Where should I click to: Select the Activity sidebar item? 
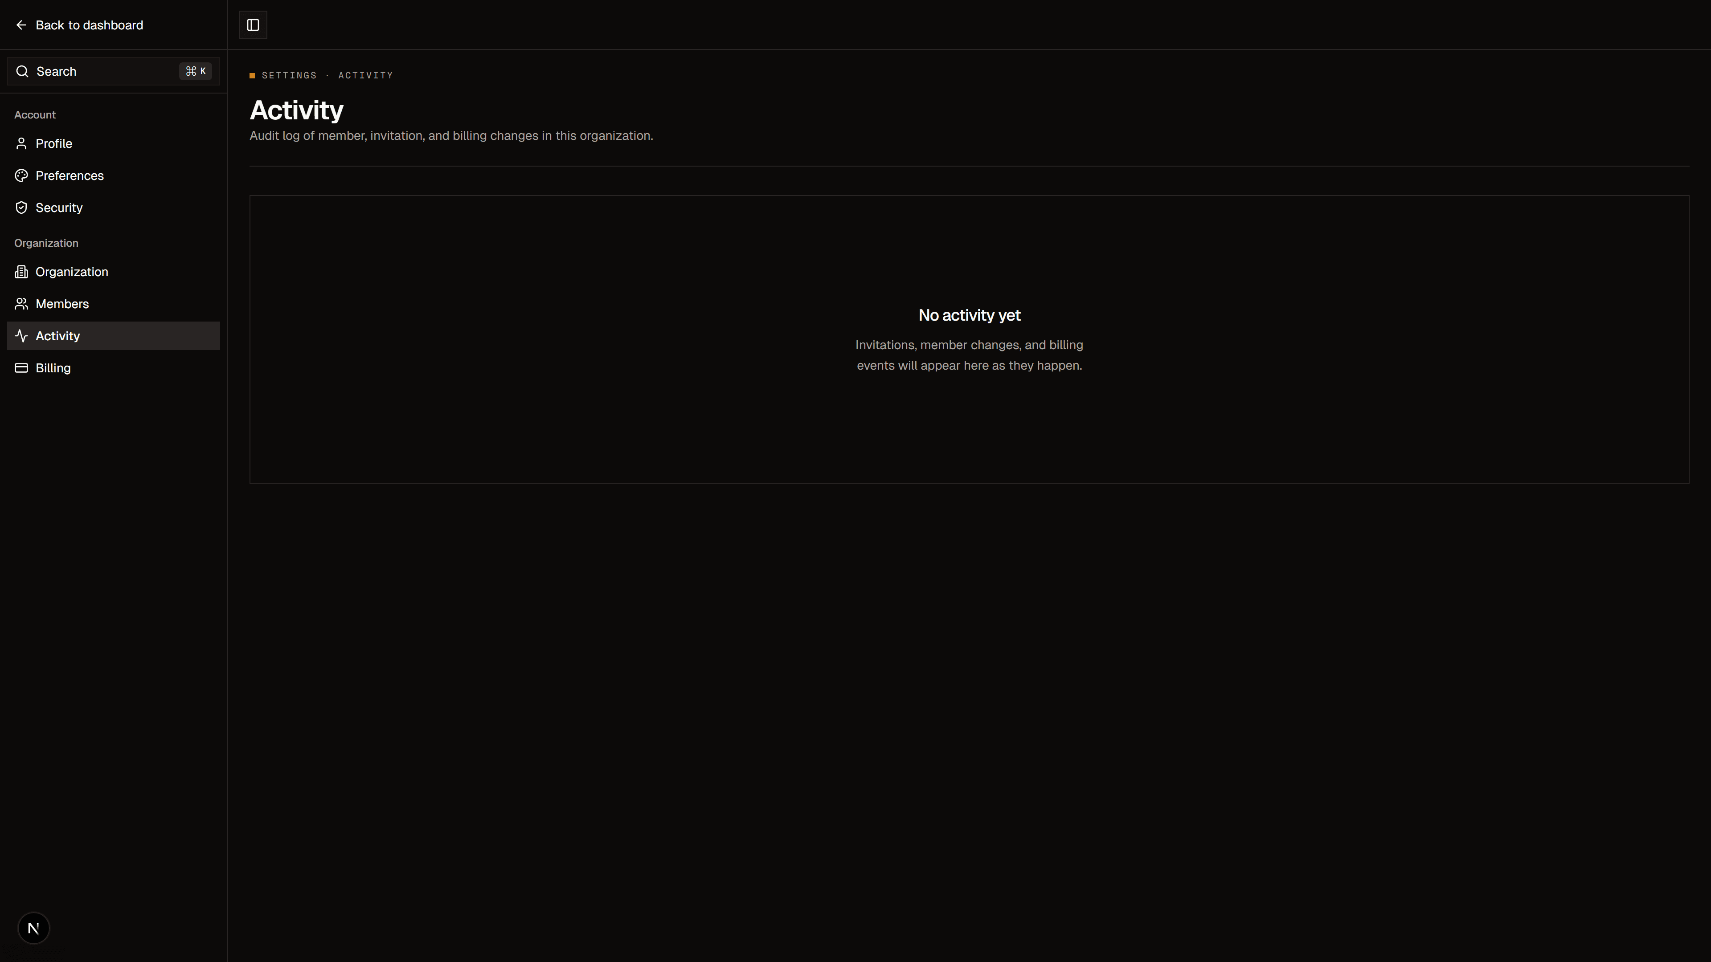pos(114,336)
